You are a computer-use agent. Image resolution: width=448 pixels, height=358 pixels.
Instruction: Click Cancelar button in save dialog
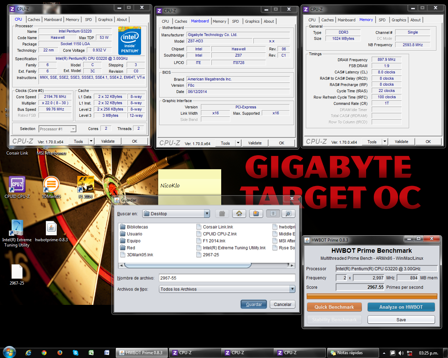tap(282, 305)
